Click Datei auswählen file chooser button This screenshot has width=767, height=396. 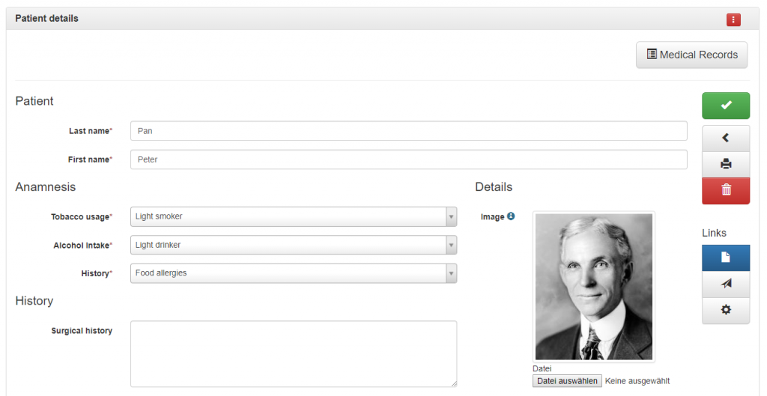pos(567,381)
